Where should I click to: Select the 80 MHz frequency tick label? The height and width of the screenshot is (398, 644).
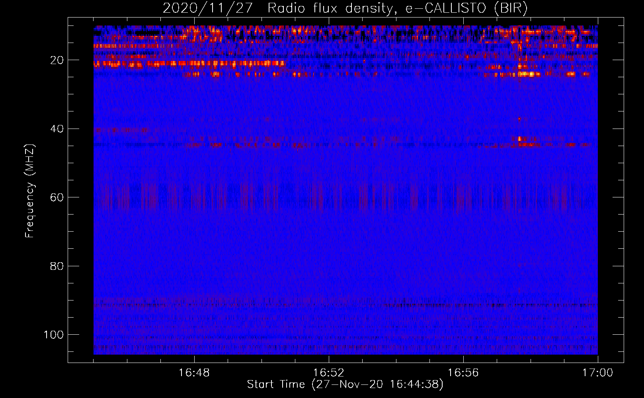[x=57, y=266]
